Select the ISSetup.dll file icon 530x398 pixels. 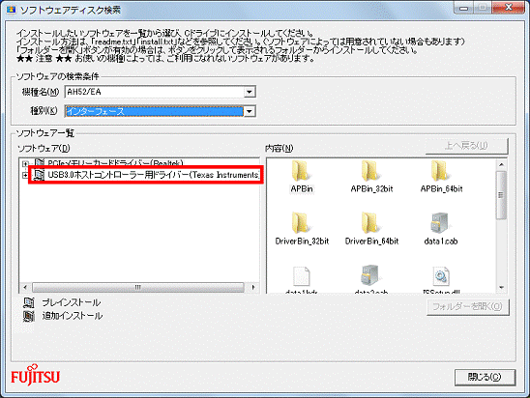click(441, 276)
